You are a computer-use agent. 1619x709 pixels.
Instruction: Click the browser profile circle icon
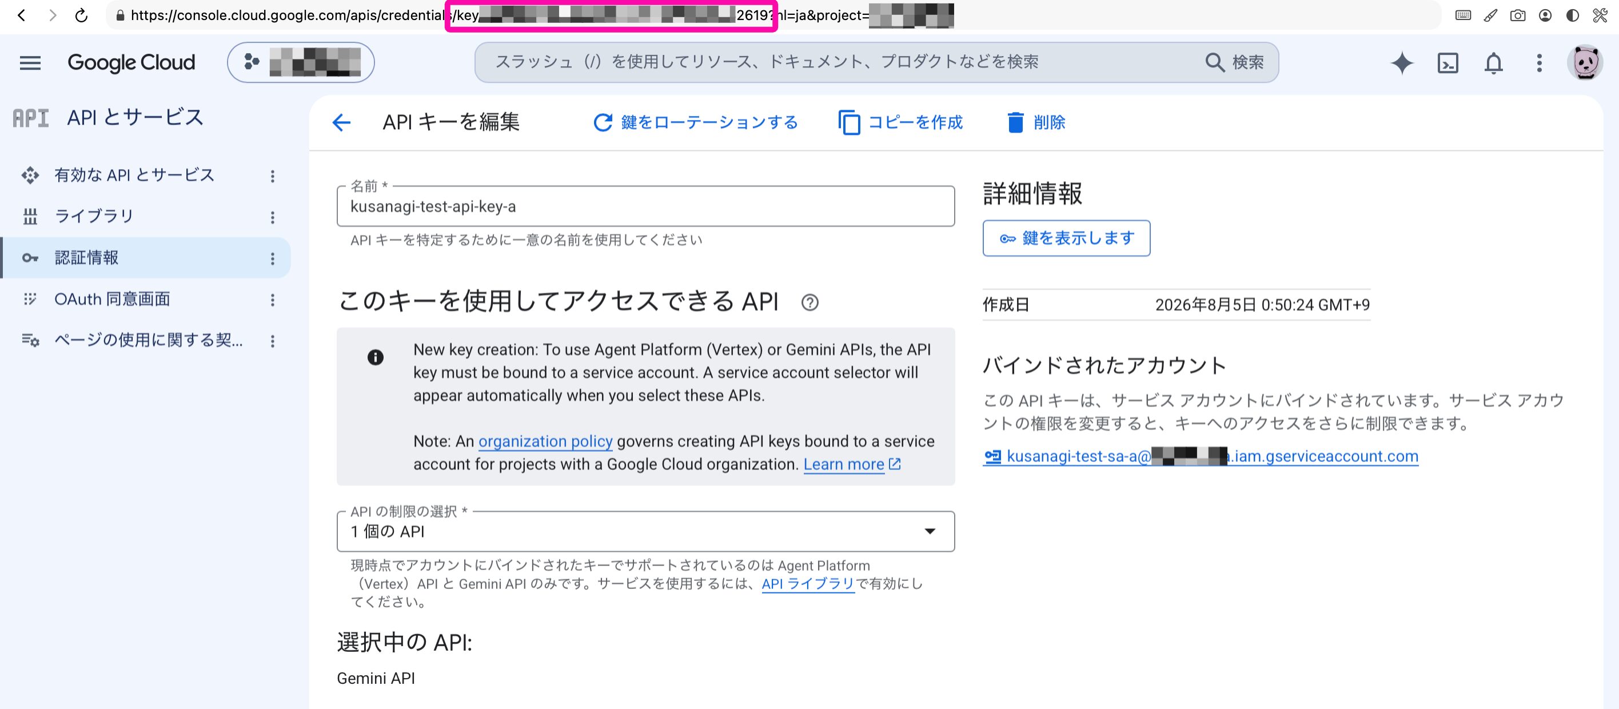coord(1545,15)
